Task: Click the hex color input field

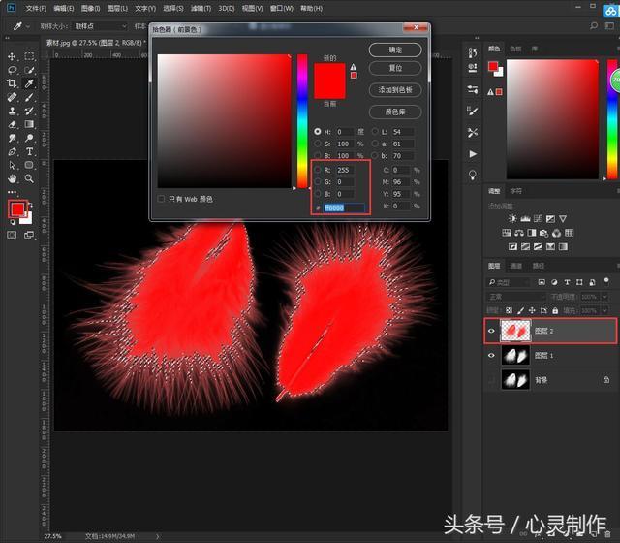Action: pos(344,208)
